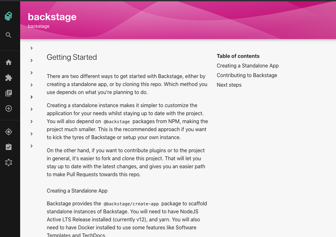This screenshot has width=336, height=237.
Task: Open the Tech Radar target icon
Action: point(8,132)
